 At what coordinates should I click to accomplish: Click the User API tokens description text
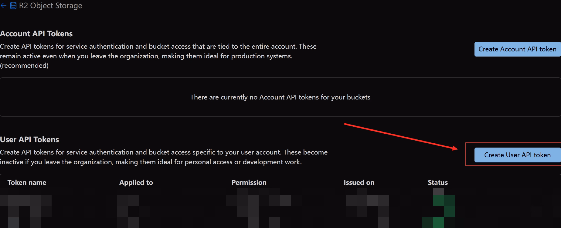point(164,157)
